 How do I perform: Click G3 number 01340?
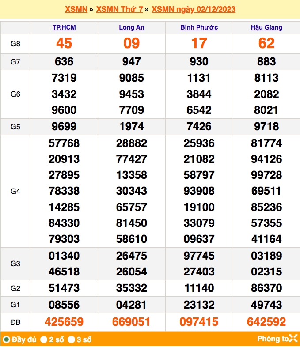coord(64,256)
